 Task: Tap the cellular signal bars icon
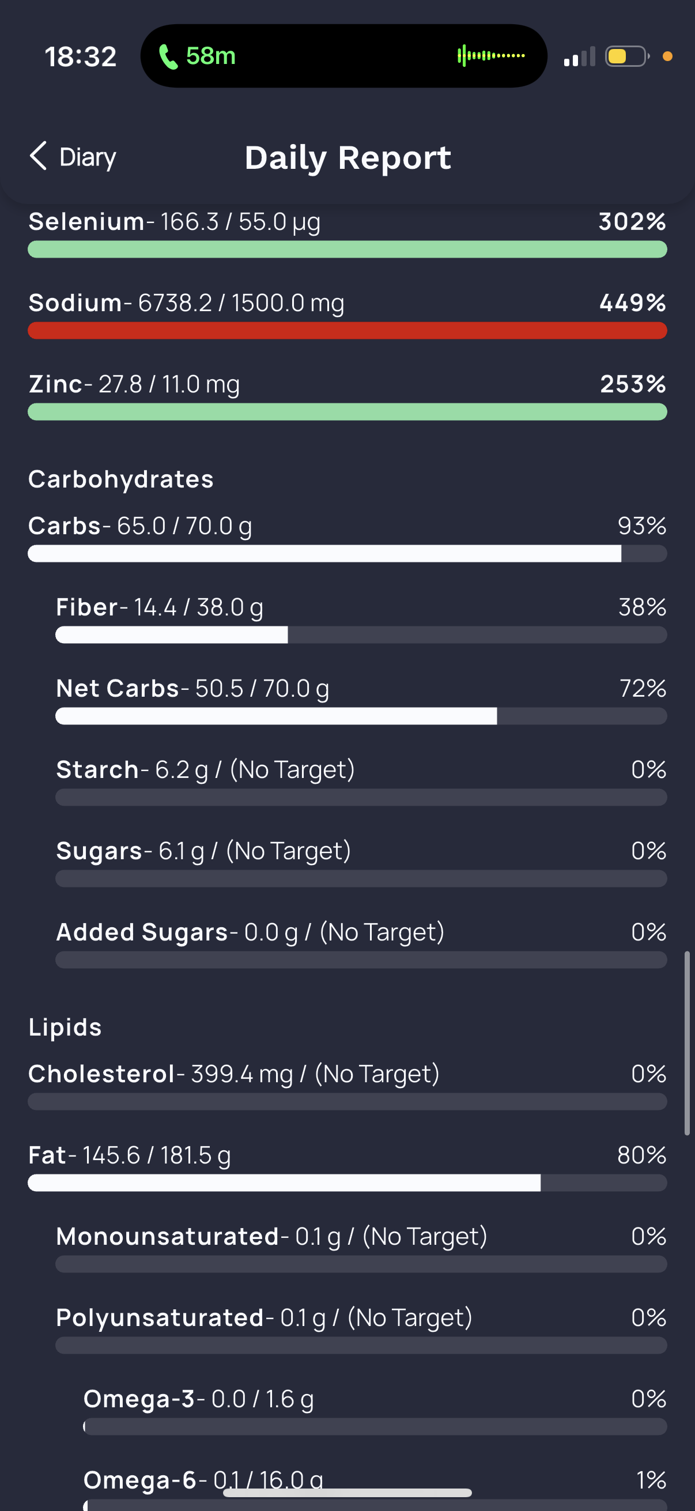tap(580, 56)
